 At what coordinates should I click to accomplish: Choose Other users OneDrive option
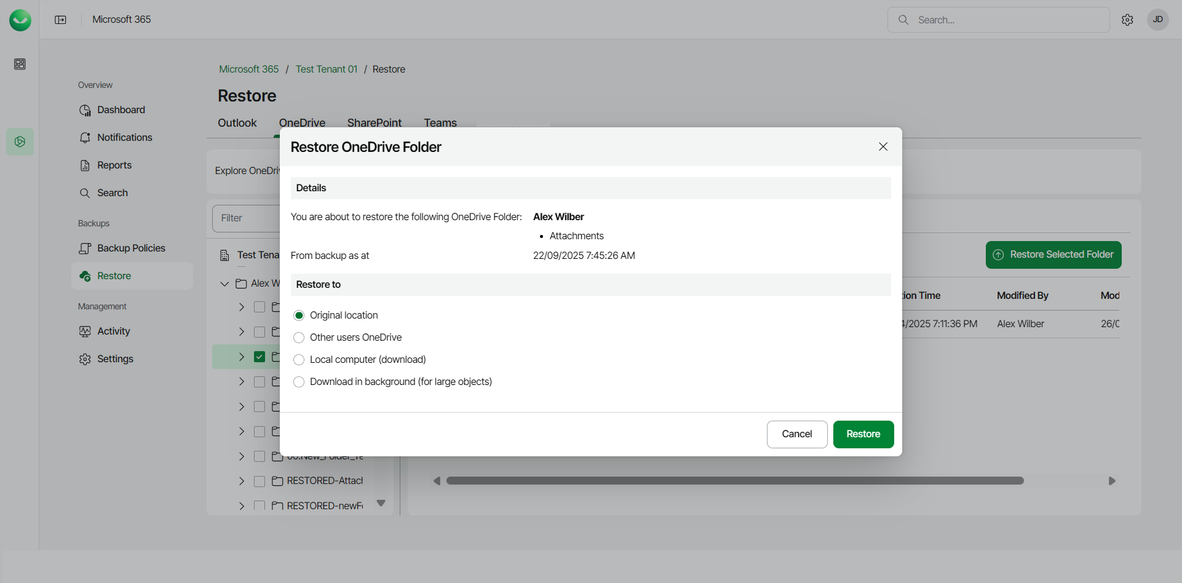pos(299,338)
